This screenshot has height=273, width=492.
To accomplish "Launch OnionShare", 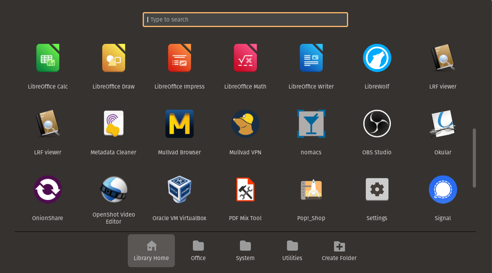I will click(x=48, y=190).
